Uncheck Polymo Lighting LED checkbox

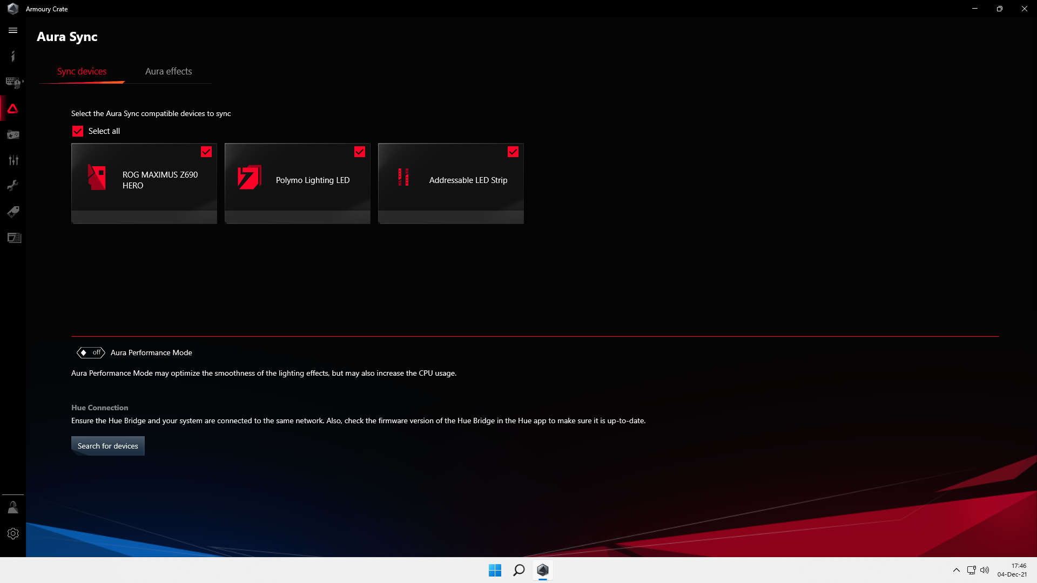360,152
